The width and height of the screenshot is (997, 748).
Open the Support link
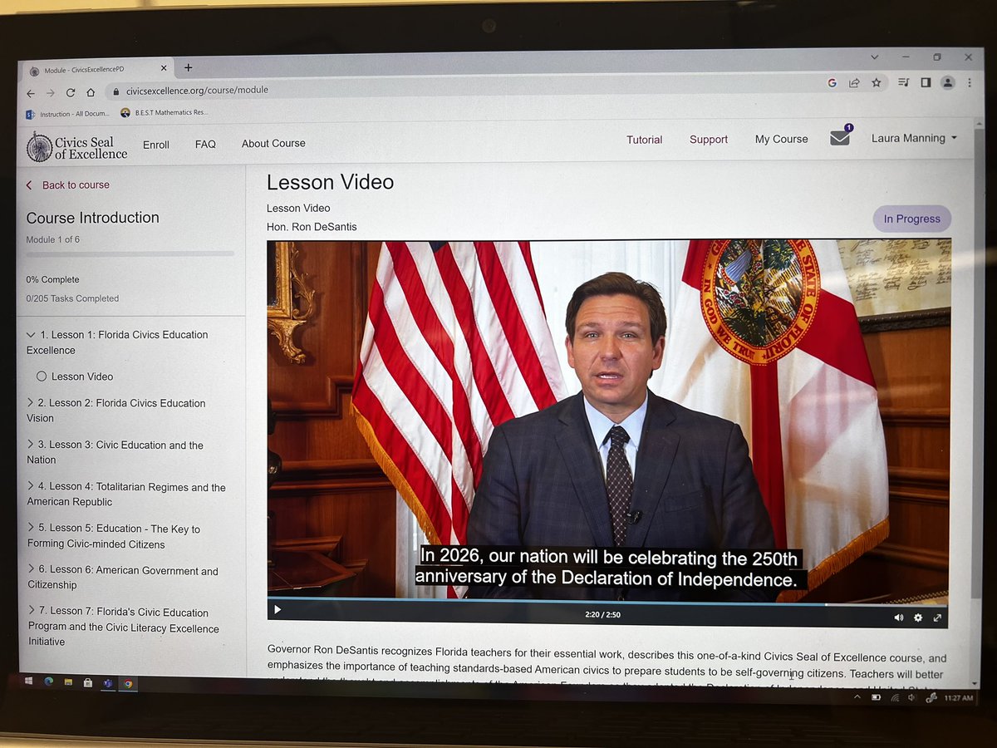point(709,140)
